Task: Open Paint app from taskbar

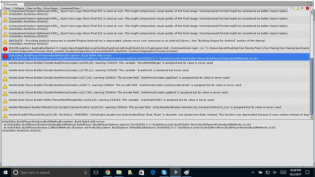Action: point(187,172)
